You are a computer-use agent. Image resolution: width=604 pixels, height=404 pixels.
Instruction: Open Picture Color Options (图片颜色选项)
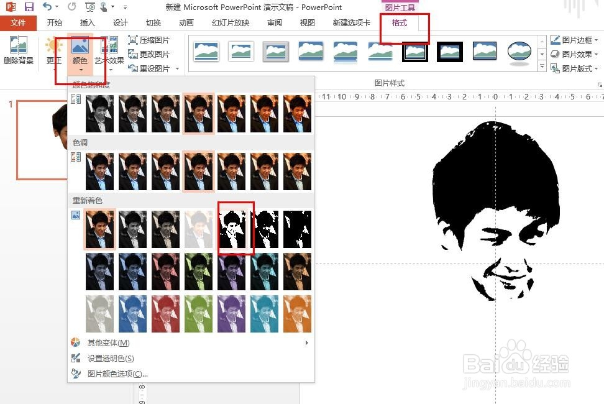[191, 374]
